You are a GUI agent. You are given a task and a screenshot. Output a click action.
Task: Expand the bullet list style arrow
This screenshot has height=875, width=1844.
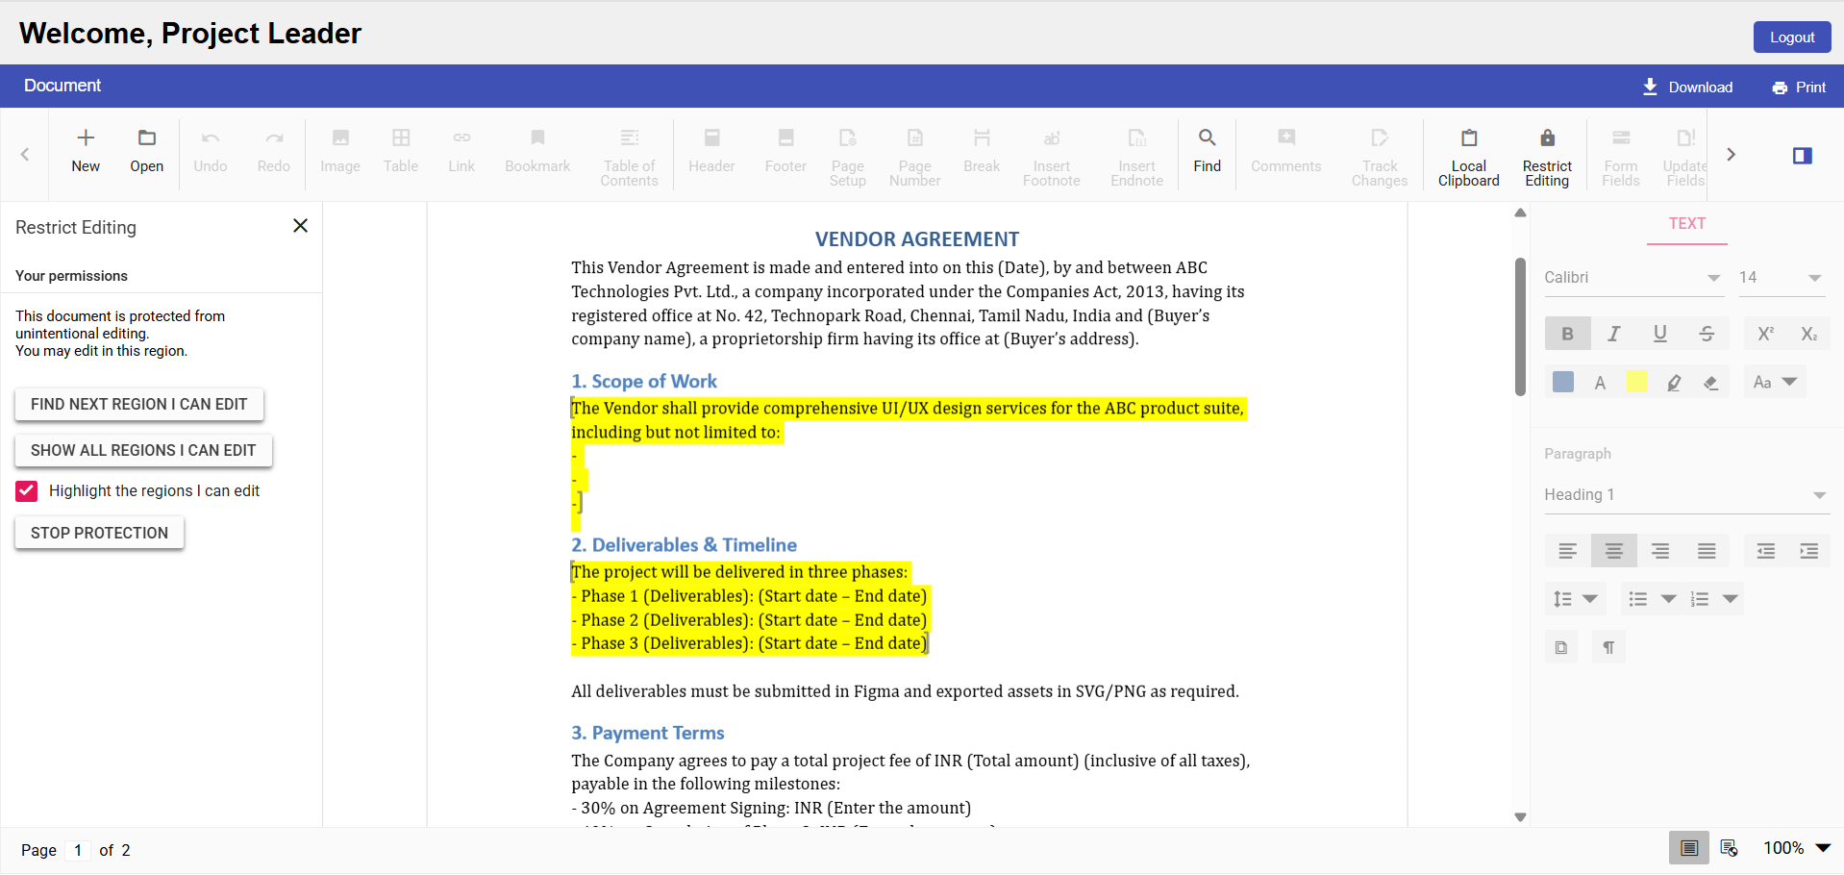[1668, 599]
